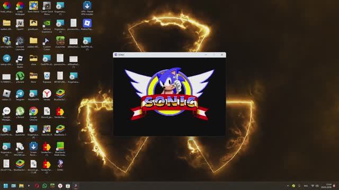
Task: Open the BlueStacks Multi-Instance shortcut
Action: pos(60,147)
